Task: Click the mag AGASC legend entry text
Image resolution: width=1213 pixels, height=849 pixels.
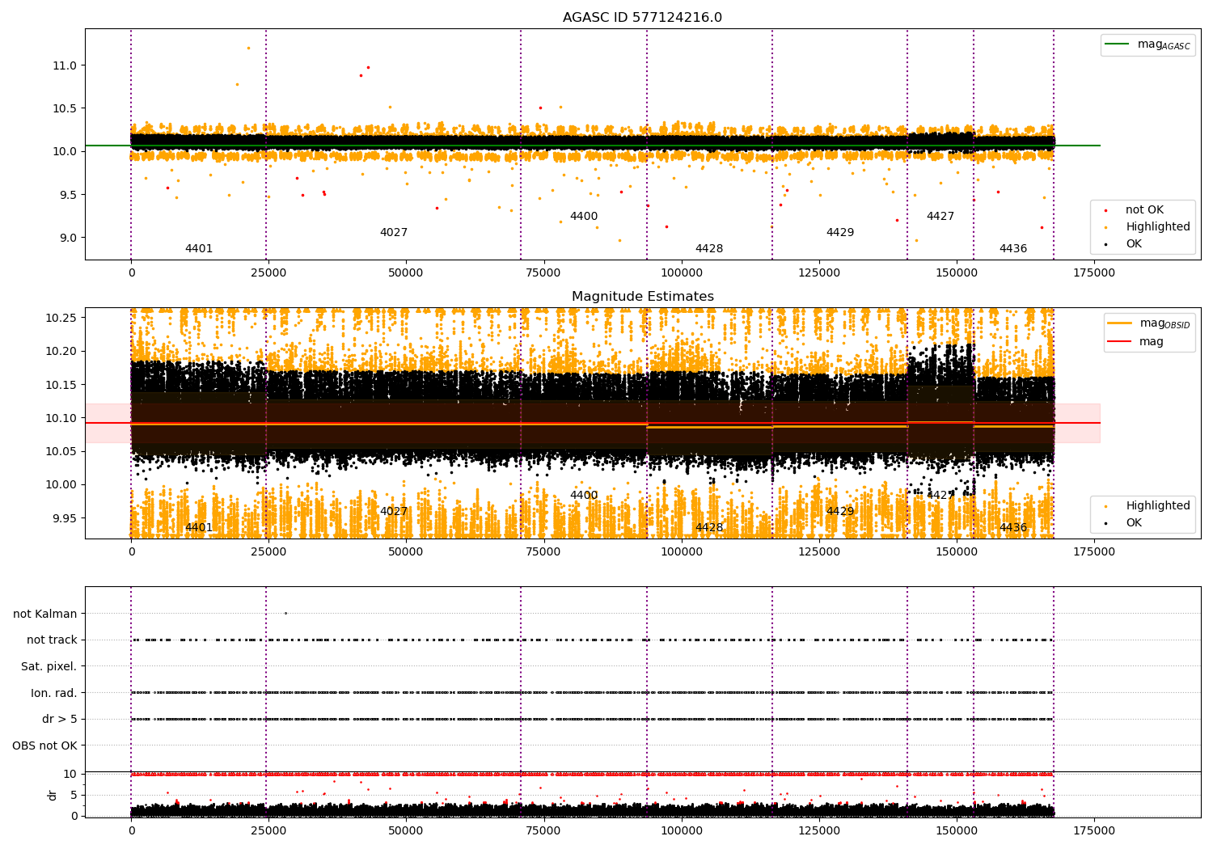Action: (1164, 44)
